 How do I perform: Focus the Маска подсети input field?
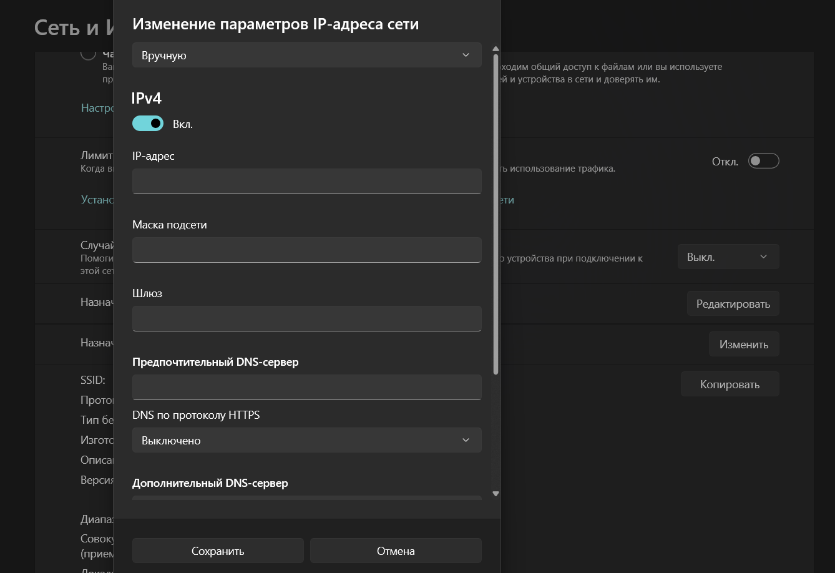(x=307, y=250)
